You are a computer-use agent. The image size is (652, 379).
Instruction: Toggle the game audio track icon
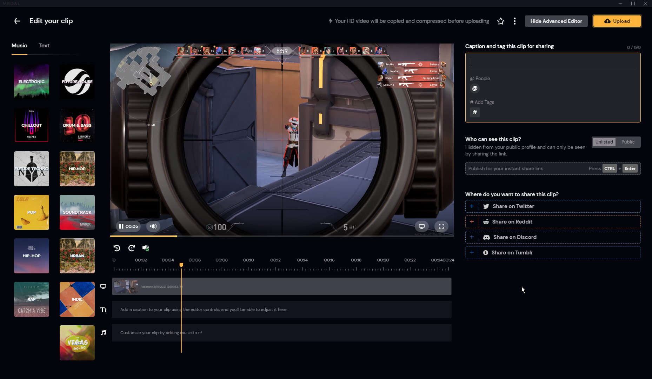(146, 248)
